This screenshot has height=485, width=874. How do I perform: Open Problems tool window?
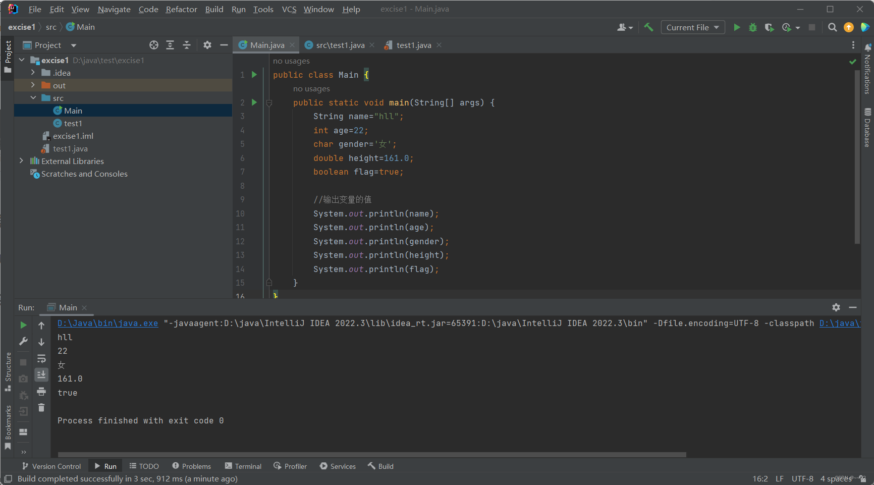tap(191, 466)
